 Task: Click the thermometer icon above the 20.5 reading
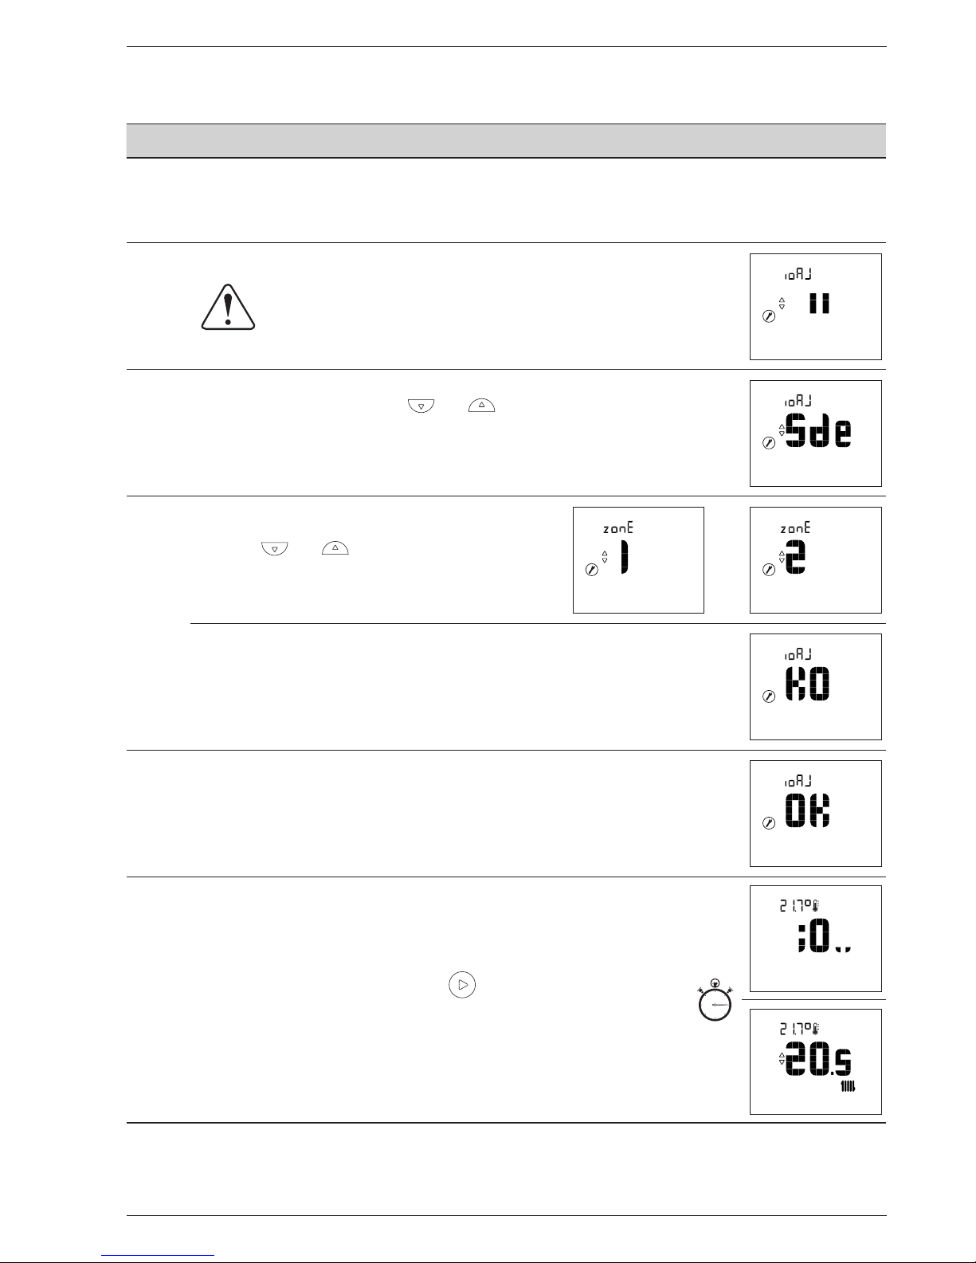(x=816, y=1032)
